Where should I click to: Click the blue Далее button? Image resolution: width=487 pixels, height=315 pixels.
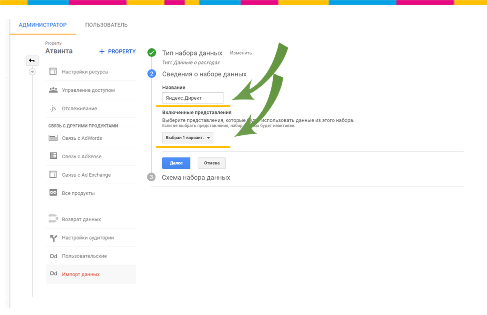176,163
